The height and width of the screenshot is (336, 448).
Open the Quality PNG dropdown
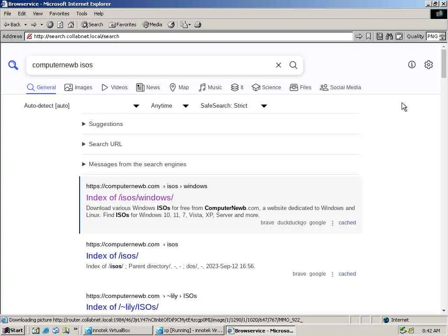tap(442, 36)
